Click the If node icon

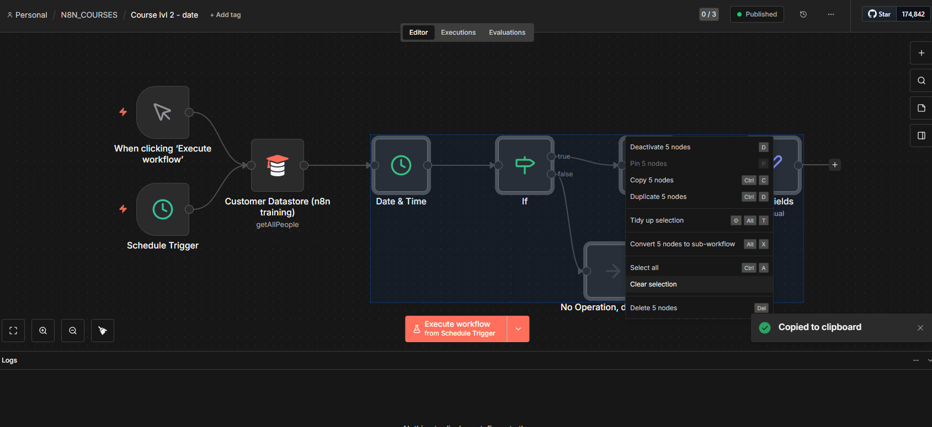pyautogui.click(x=524, y=165)
